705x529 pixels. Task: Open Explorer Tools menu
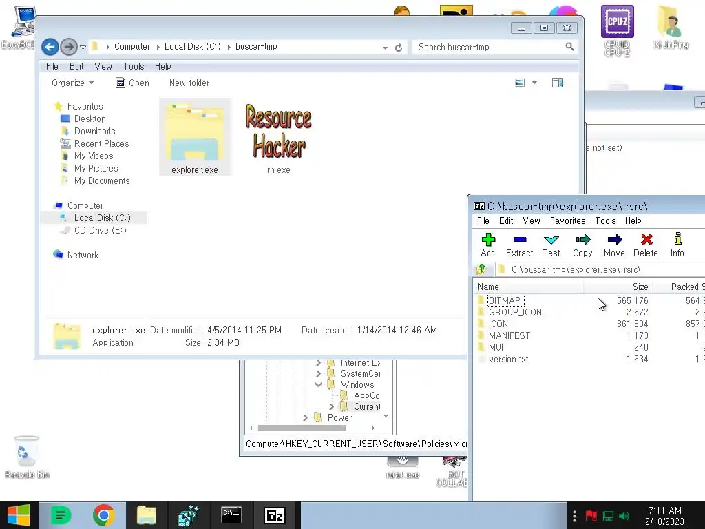pos(134,66)
